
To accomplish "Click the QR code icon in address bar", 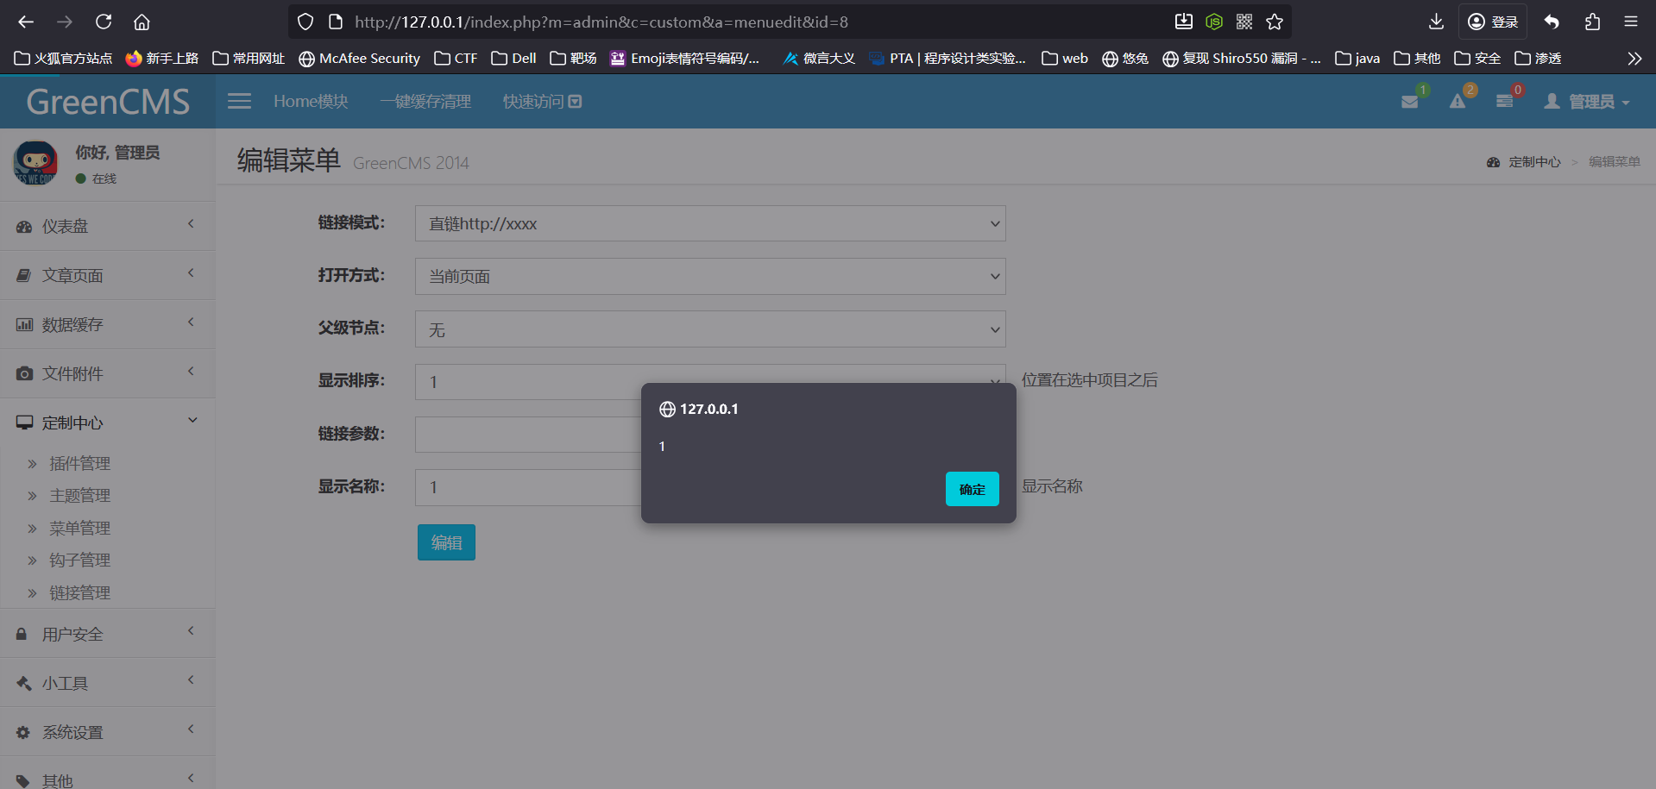I will pos(1244,22).
